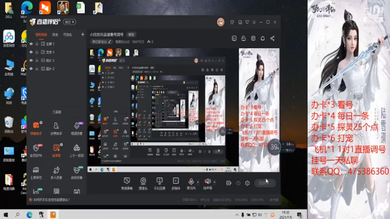Viewport: 390px width, 219px height.
Task: Toggle visibility of the 图片 2 source
Action: coord(31,69)
